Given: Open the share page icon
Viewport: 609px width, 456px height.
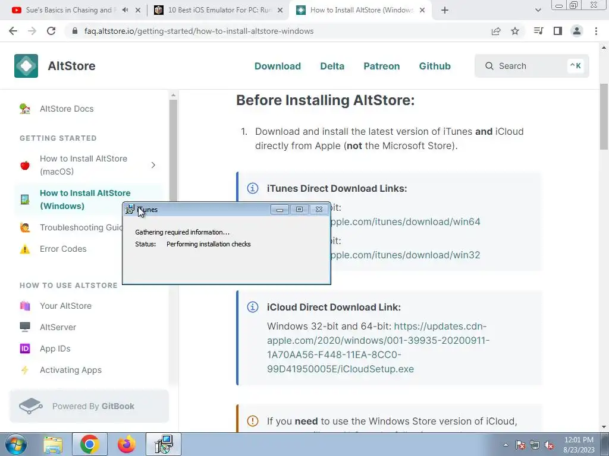Looking at the screenshot, I should (x=496, y=31).
